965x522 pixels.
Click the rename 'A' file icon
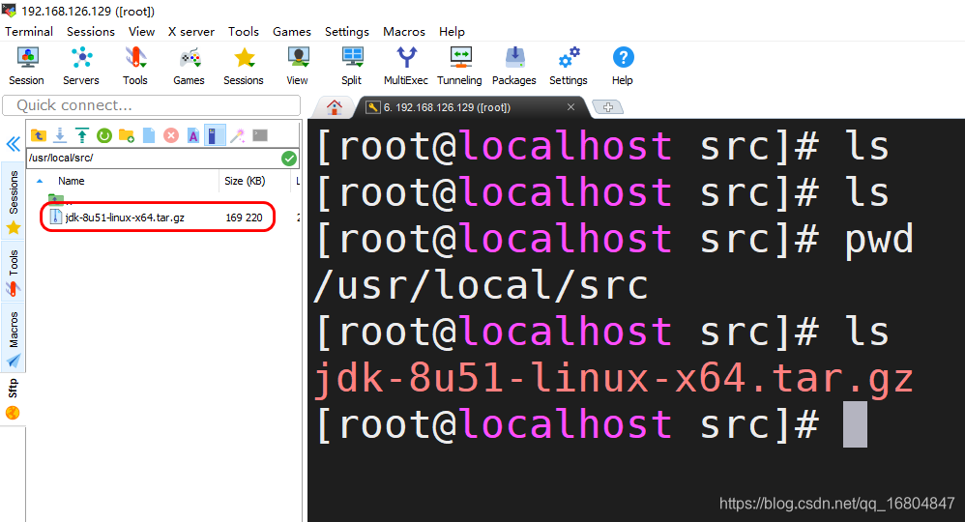click(x=193, y=135)
